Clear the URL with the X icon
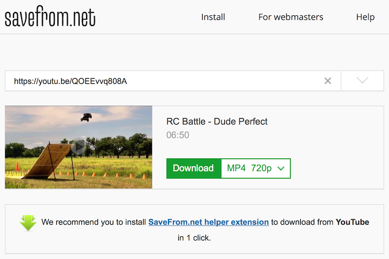 point(328,81)
